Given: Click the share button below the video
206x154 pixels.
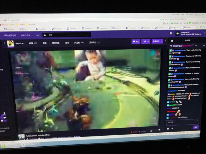Looking at the screenshot, I should [x=151, y=131].
